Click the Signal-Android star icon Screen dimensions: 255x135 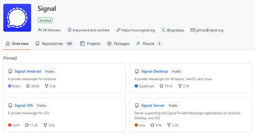(x=28, y=86)
